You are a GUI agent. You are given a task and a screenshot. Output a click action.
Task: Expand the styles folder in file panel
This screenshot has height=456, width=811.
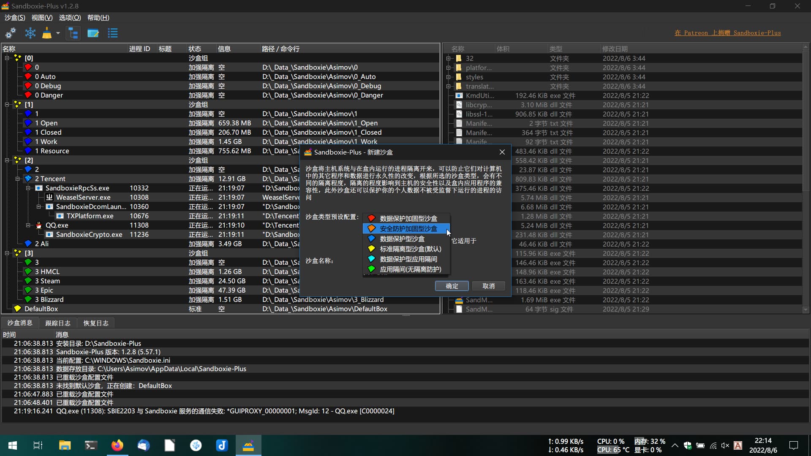click(449, 77)
